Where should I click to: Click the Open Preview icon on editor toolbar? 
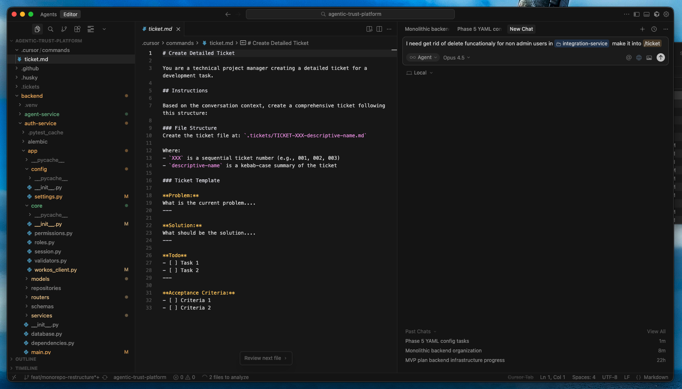[x=369, y=29]
